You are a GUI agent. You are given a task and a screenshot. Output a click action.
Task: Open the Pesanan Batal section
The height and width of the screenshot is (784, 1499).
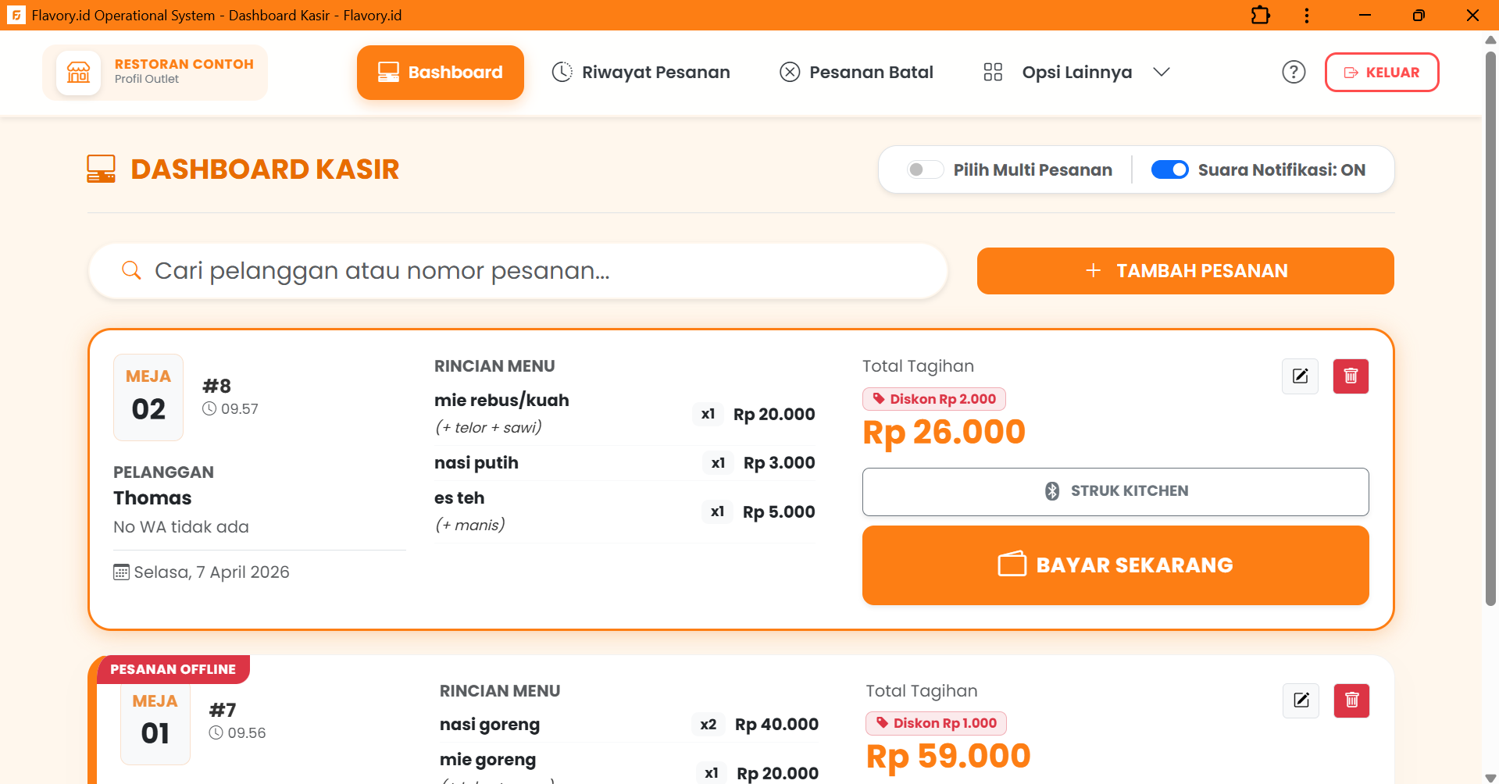[856, 72]
